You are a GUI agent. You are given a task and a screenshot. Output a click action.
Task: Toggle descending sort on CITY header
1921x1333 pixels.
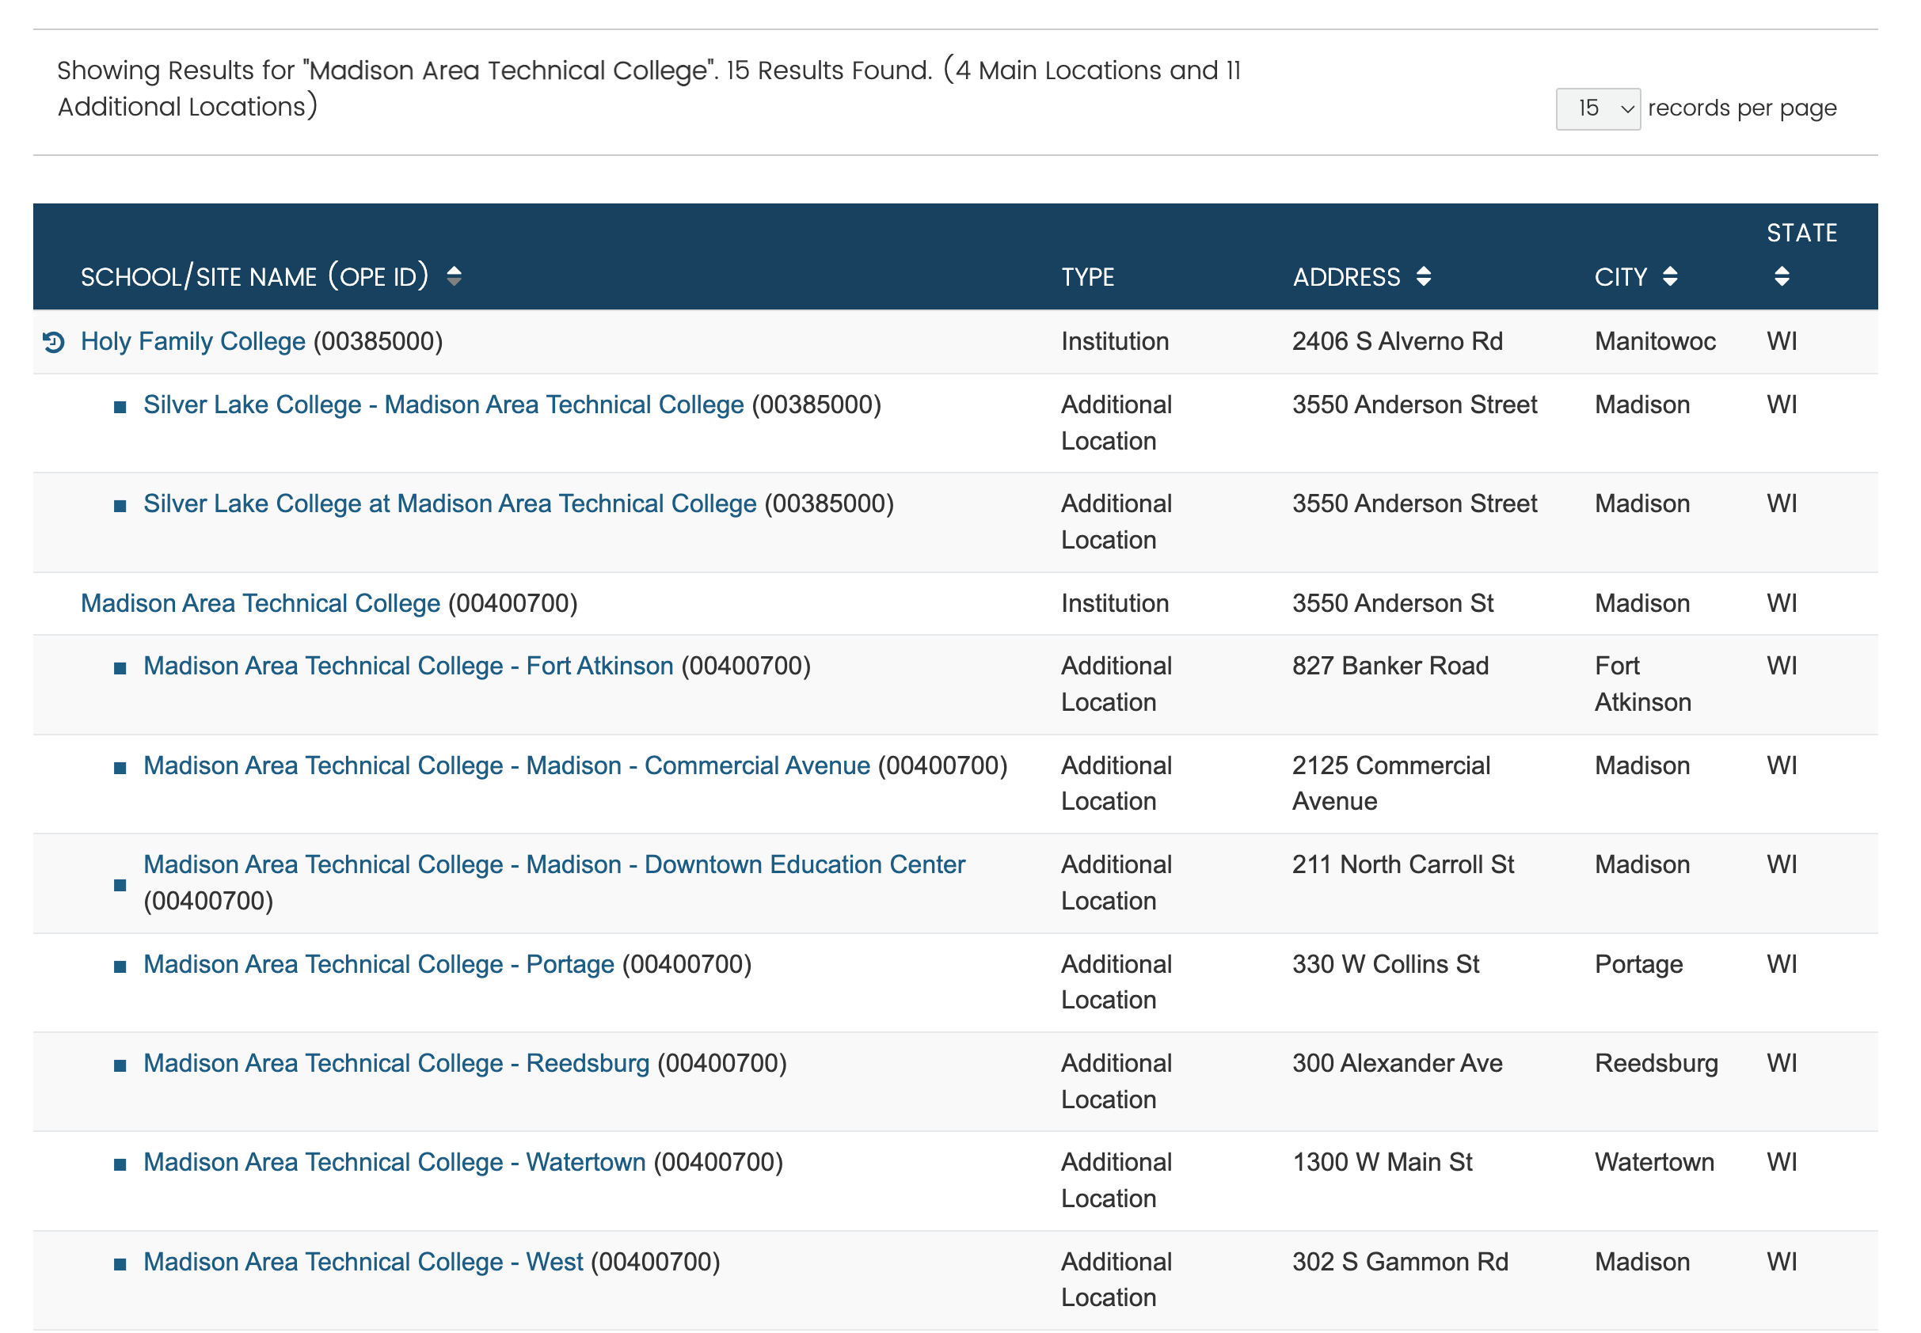coord(1668,276)
